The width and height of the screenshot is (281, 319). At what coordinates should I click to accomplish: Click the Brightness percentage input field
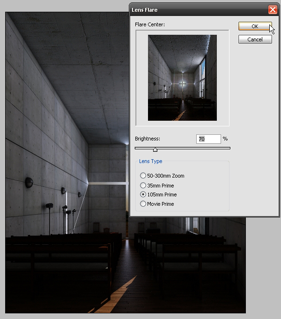coord(208,139)
